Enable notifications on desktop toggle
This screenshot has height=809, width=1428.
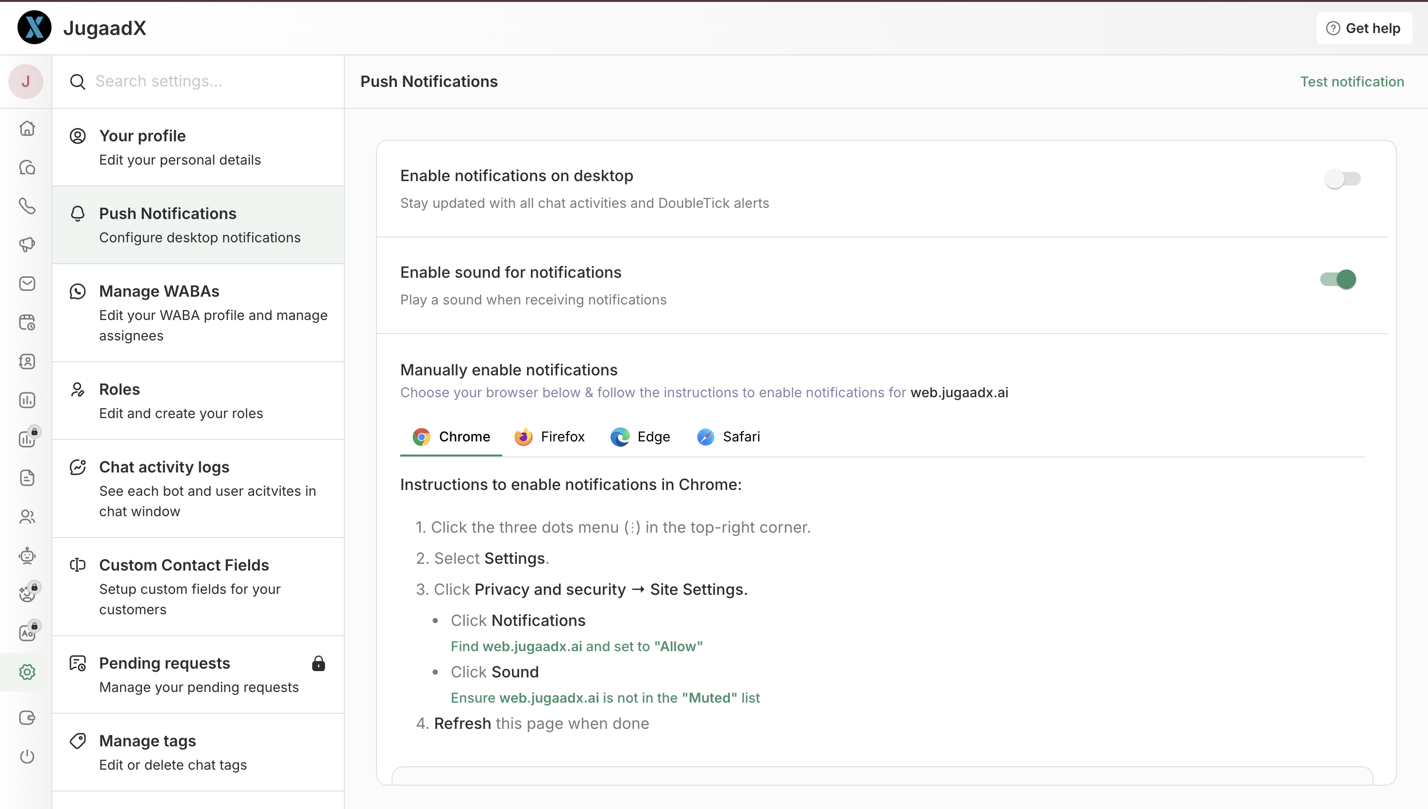[1342, 179]
